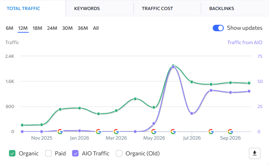
Task: Switch to the Traffic Cost tab
Action: [157, 8]
